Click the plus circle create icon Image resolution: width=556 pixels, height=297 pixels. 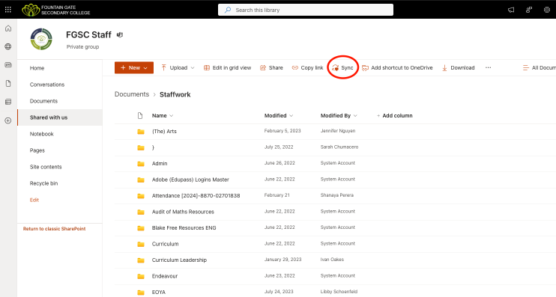pyautogui.click(x=8, y=120)
